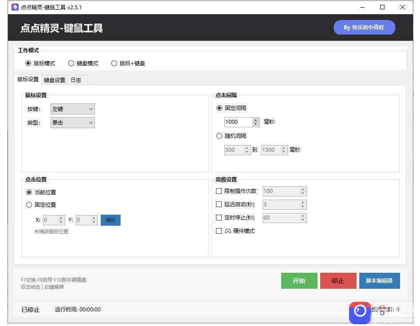
Task: Click the delay start 3 field
Action: pos(281,204)
